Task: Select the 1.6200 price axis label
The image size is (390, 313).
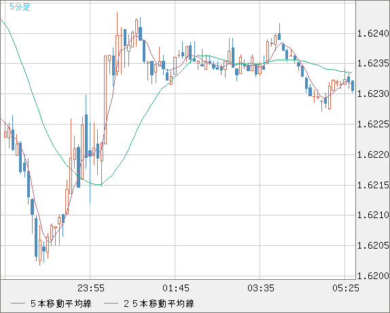Action: [373, 276]
